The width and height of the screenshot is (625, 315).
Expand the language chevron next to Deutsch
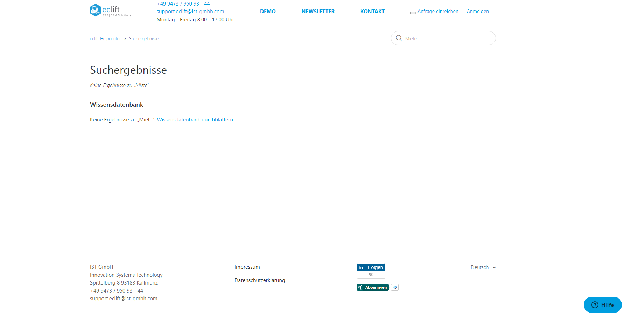(494, 267)
